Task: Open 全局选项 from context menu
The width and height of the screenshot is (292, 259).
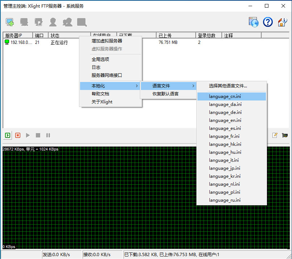Action: click(100, 59)
